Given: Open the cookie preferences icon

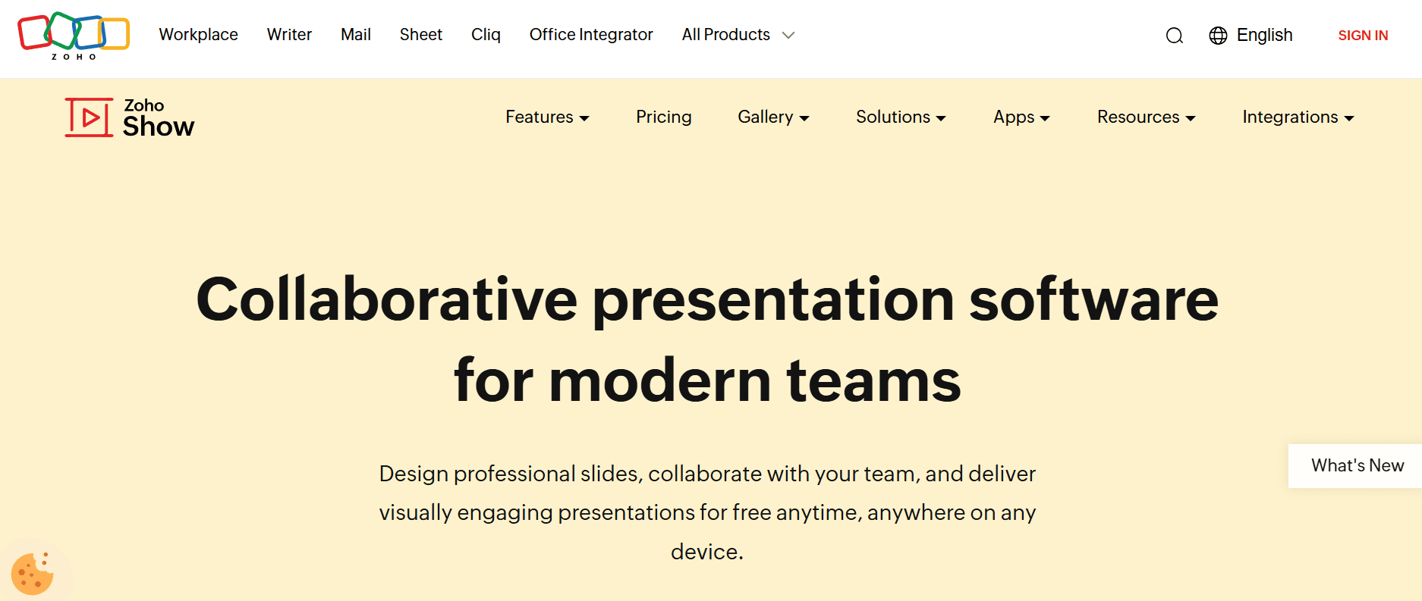Looking at the screenshot, I should tap(33, 573).
